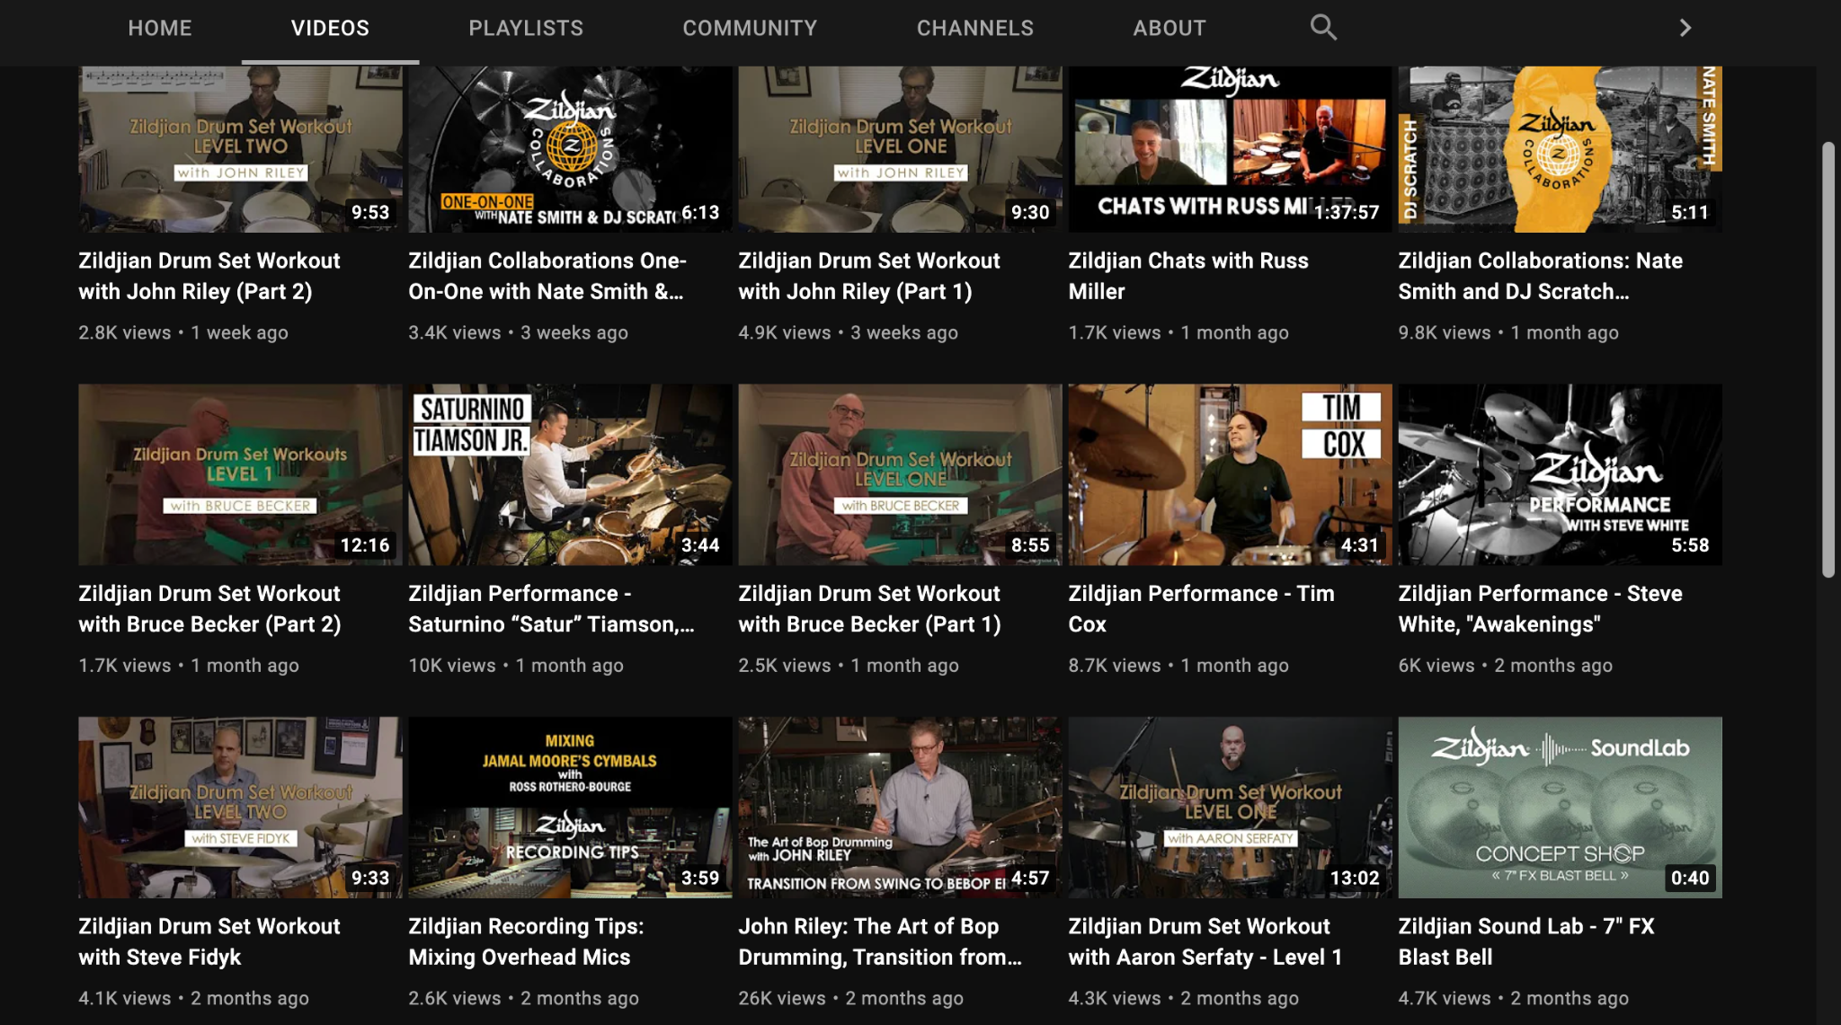This screenshot has height=1025, width=1841.
Task: Click the channel search magnifier icon
Action: [1322, 27]
